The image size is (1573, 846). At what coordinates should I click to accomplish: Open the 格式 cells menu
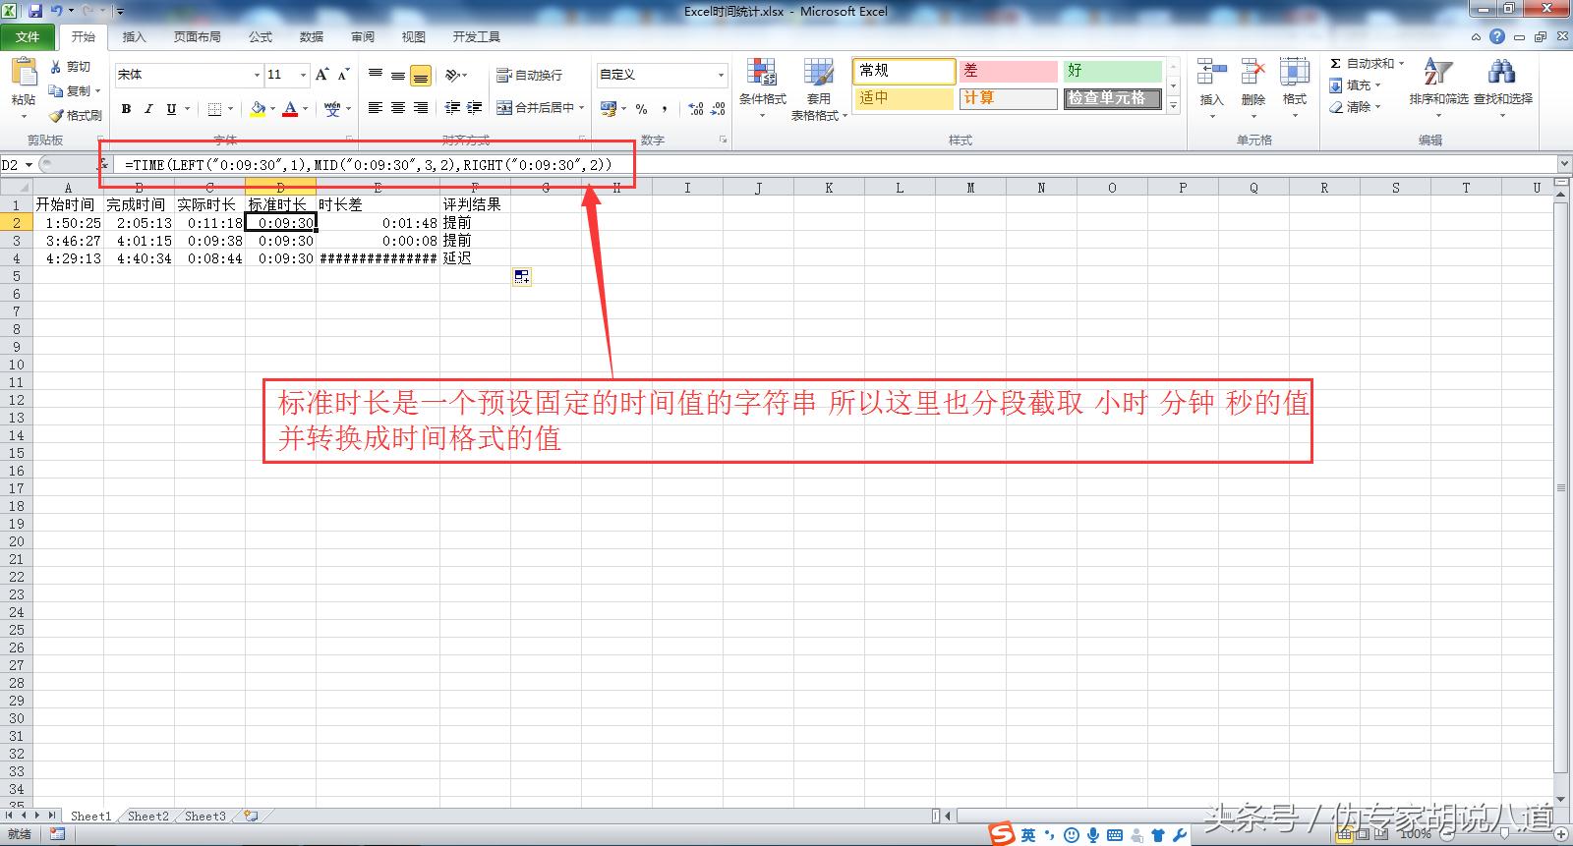tap(1294, 86)
